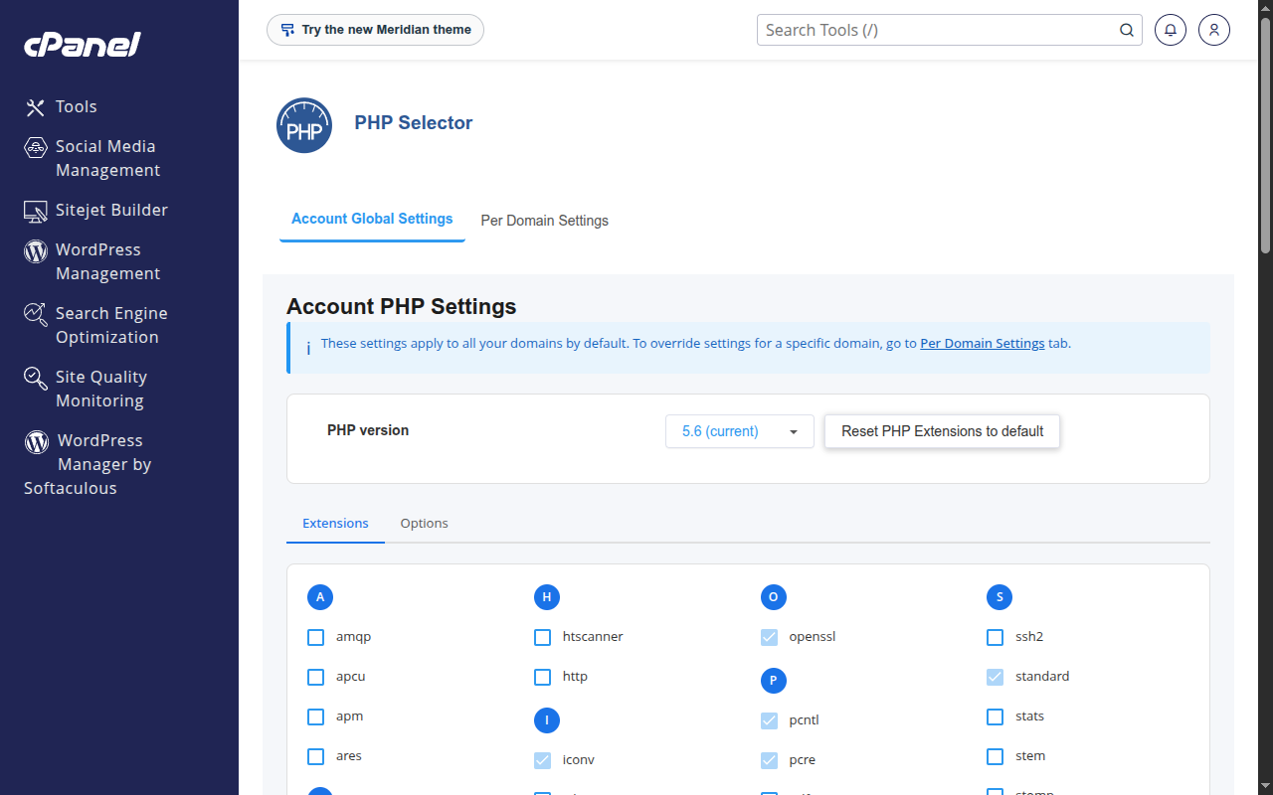Click the letter S group badge

tap(1000, 597)
